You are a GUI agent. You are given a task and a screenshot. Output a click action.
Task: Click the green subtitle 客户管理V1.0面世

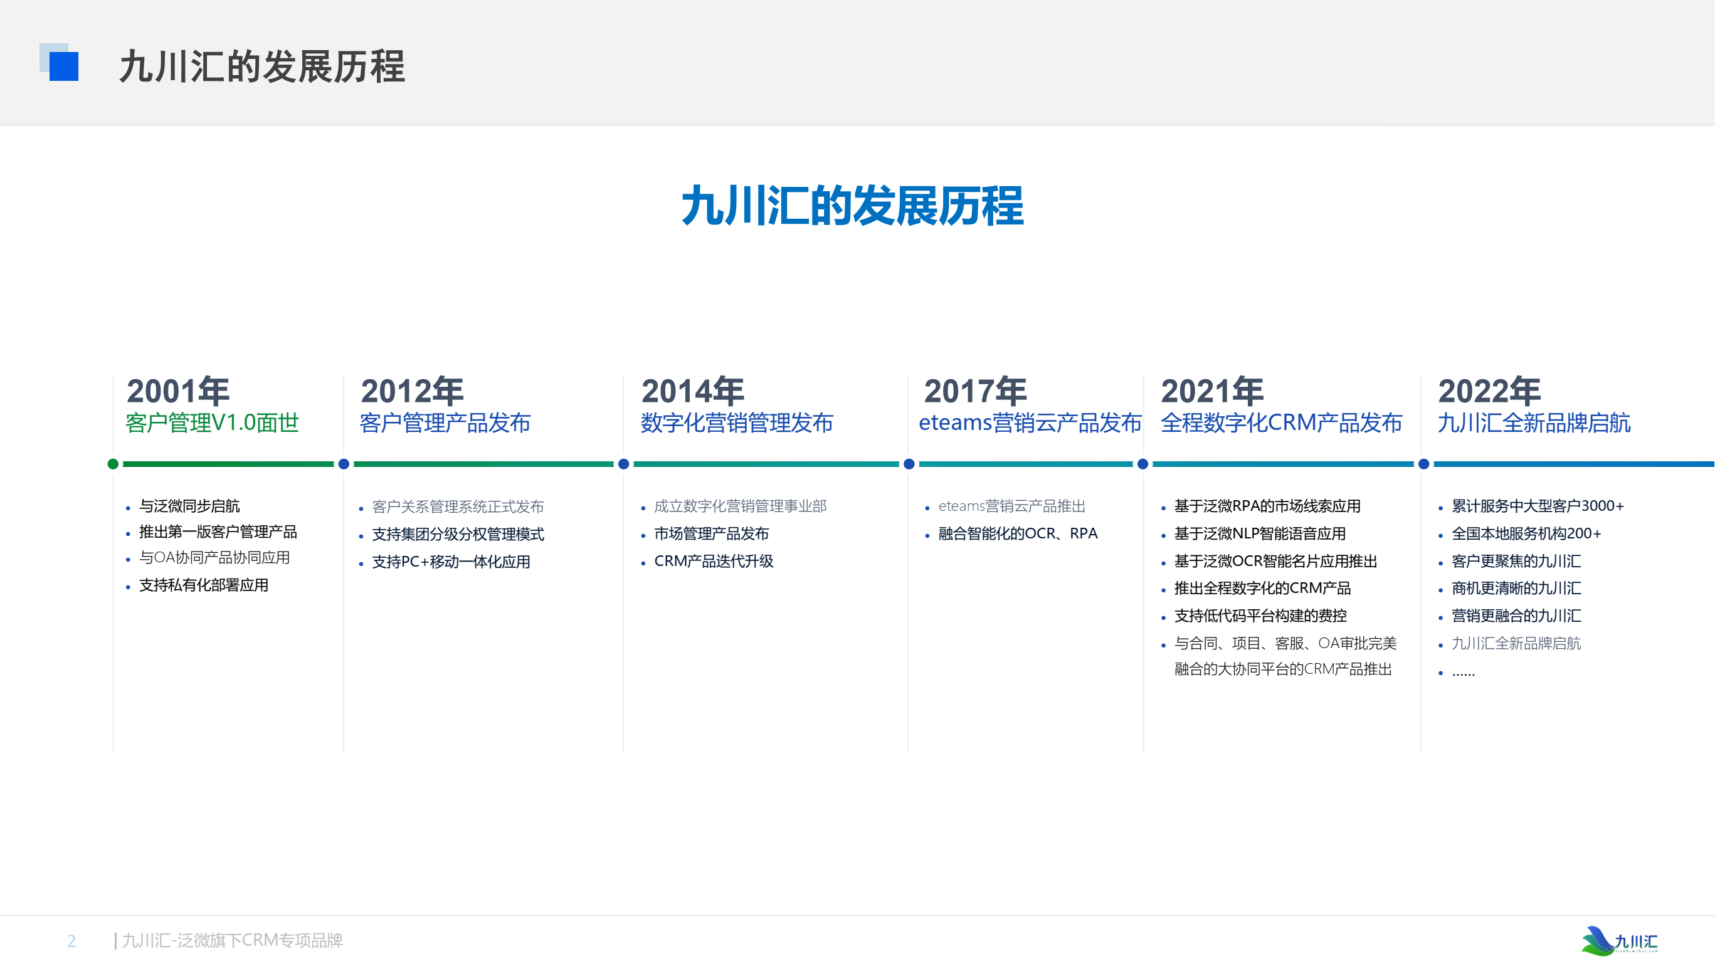point(213,423)
